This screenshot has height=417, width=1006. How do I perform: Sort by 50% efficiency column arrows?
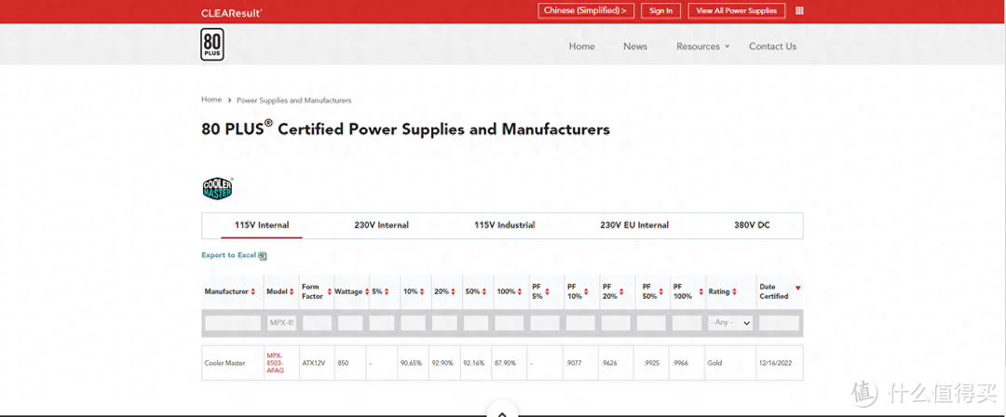pos(485,292)
